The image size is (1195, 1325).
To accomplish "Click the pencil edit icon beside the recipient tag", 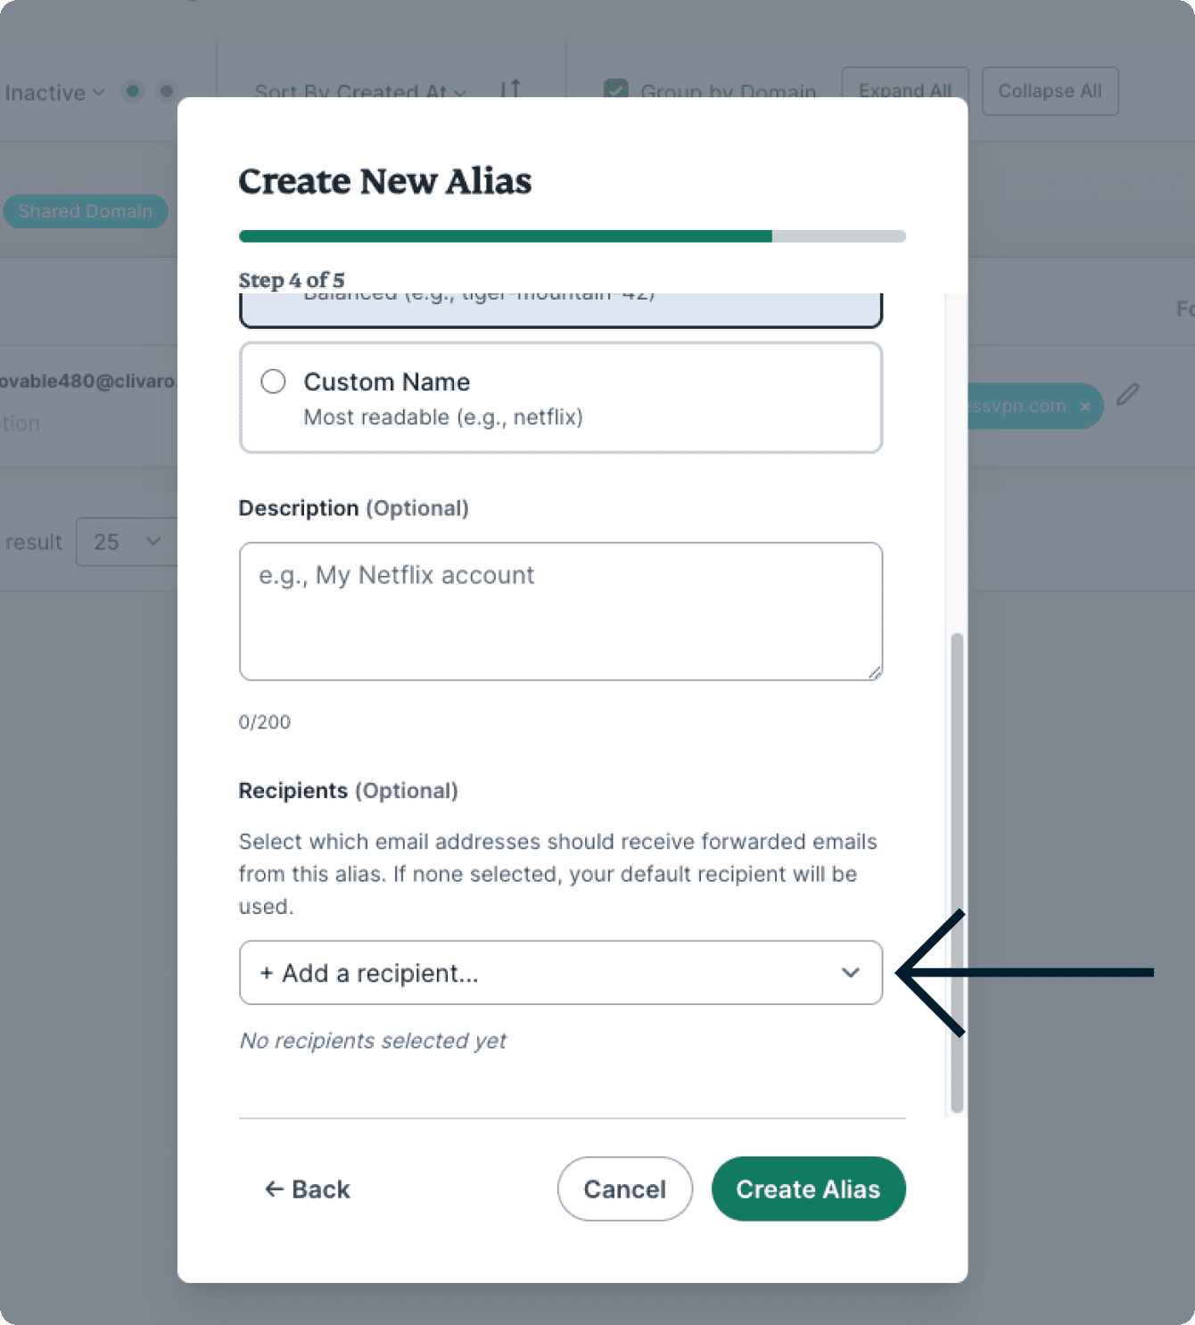I will [1127, 394].
